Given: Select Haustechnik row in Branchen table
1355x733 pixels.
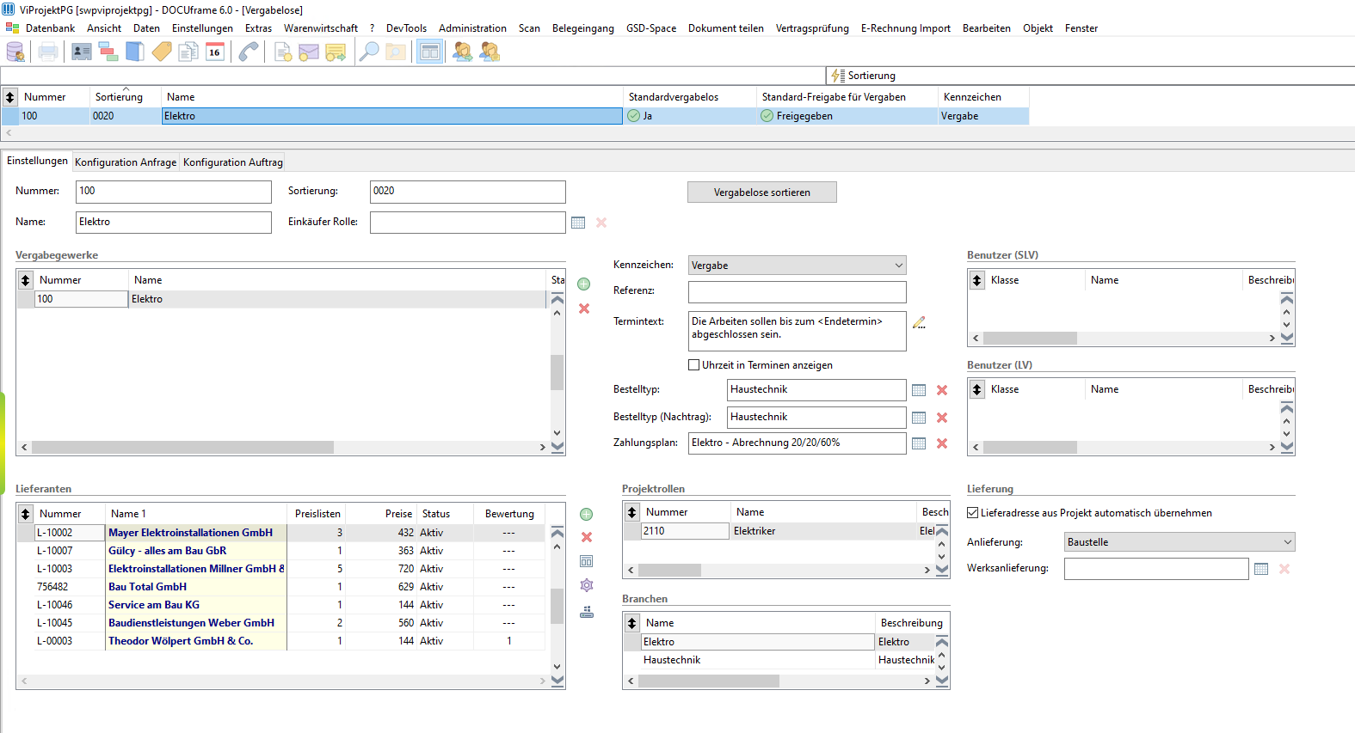Looking at the screenshot, I should (x=787, y=660).
